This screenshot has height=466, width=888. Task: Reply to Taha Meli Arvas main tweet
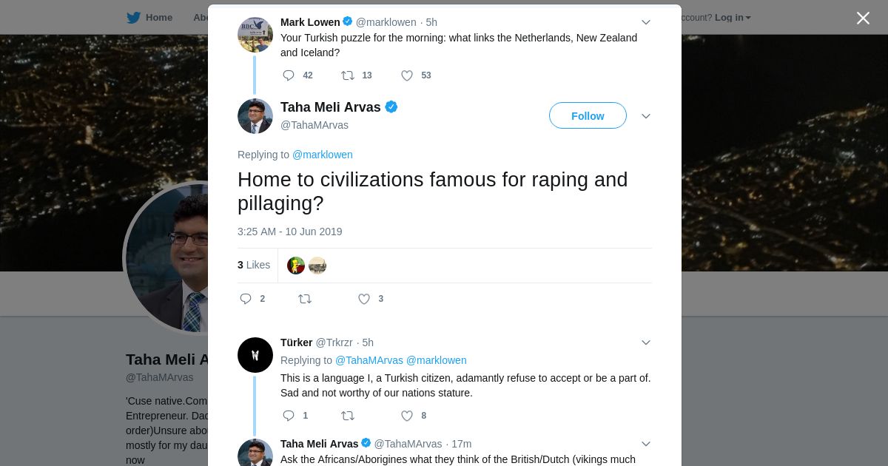coord(246,299)
